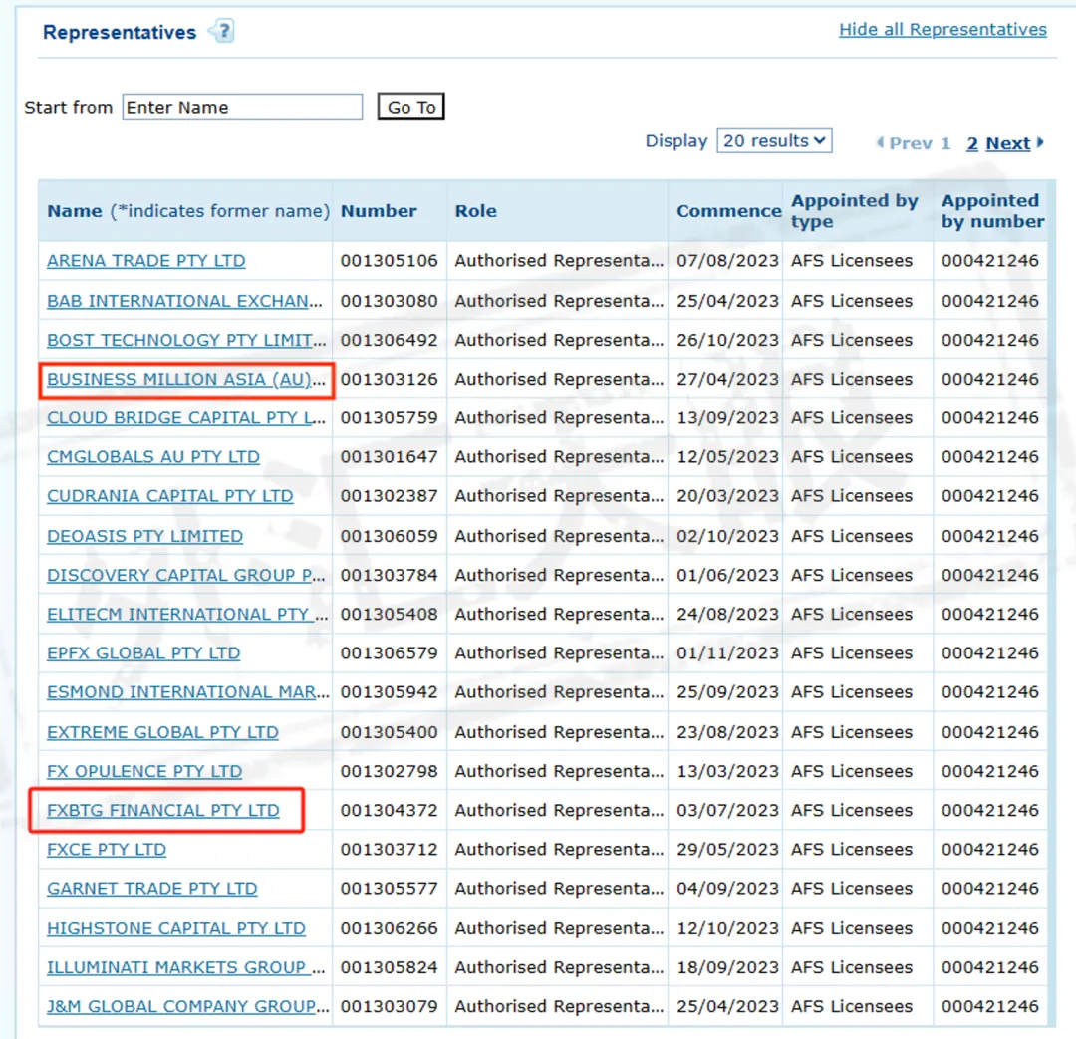Open ARENA TRADE PTY LTD link

pyautogui.click(x=146, y=261)
